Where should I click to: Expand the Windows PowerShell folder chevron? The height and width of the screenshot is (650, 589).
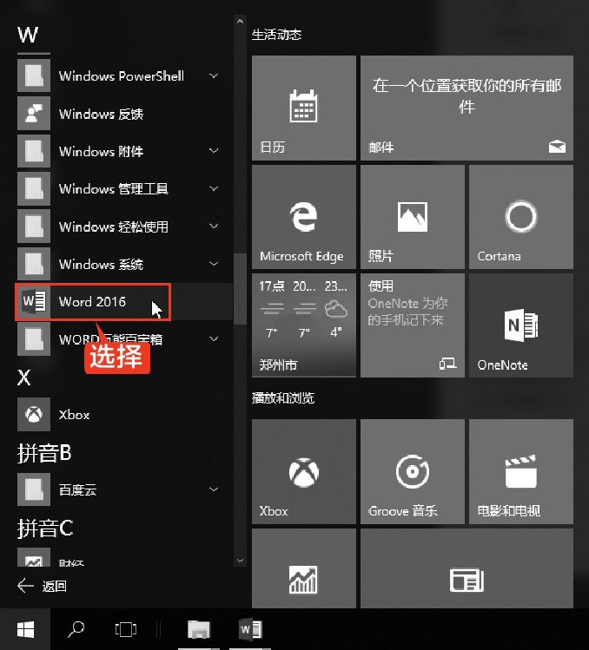(x=214, y=76)
